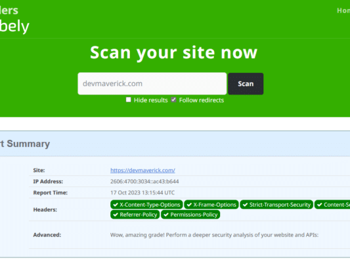Click the 'Headers:' row label
The width and height of the screenshot is (350, 262).
coord(45,209)
